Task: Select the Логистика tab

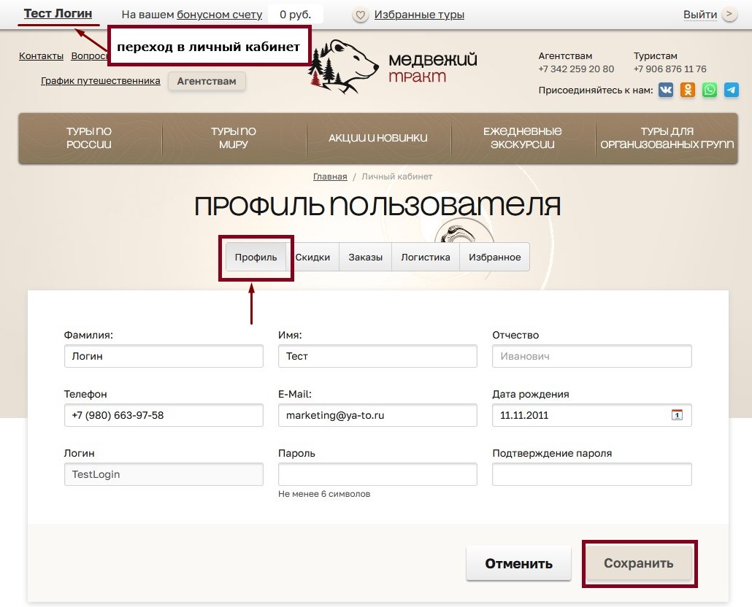Action: (426, 257)
